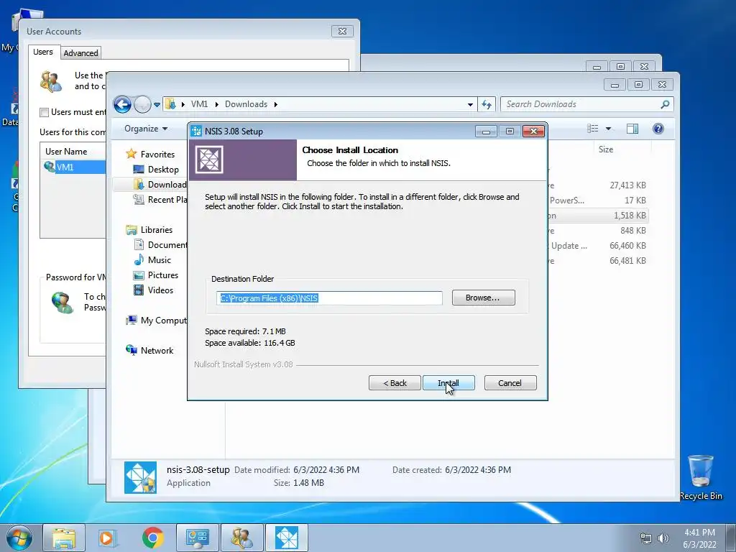Open recent pages dropdown in Explorer

tap(157, 105)
